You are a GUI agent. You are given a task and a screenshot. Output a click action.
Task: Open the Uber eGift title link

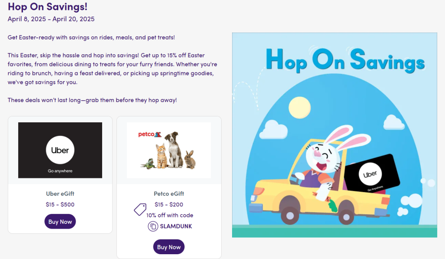coord(60,193)
